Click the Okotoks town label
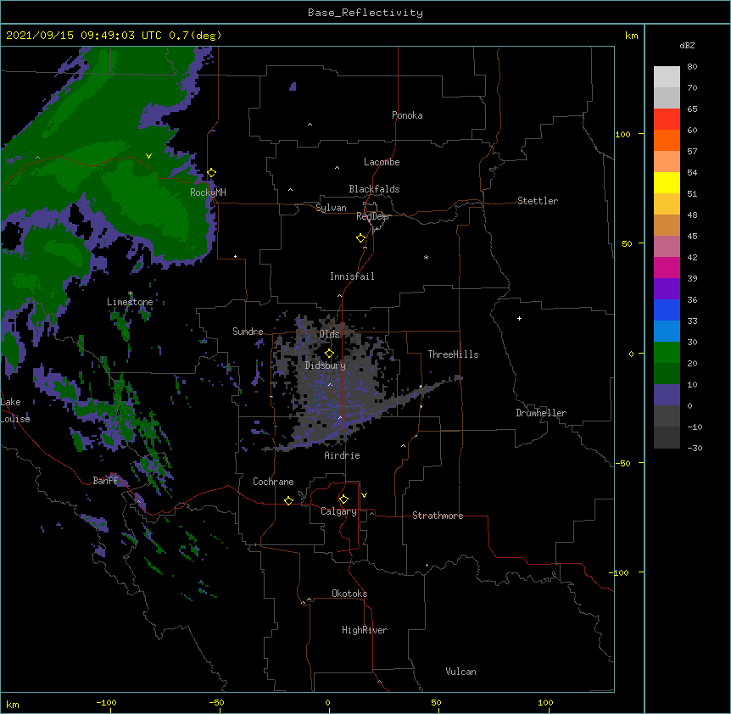The image size is (731, 714). [349, 594]
